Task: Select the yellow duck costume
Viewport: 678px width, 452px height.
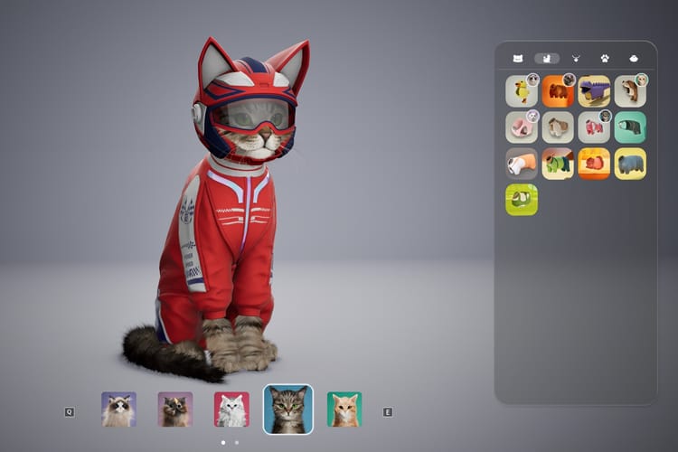Action: click(x=522, y=91)
